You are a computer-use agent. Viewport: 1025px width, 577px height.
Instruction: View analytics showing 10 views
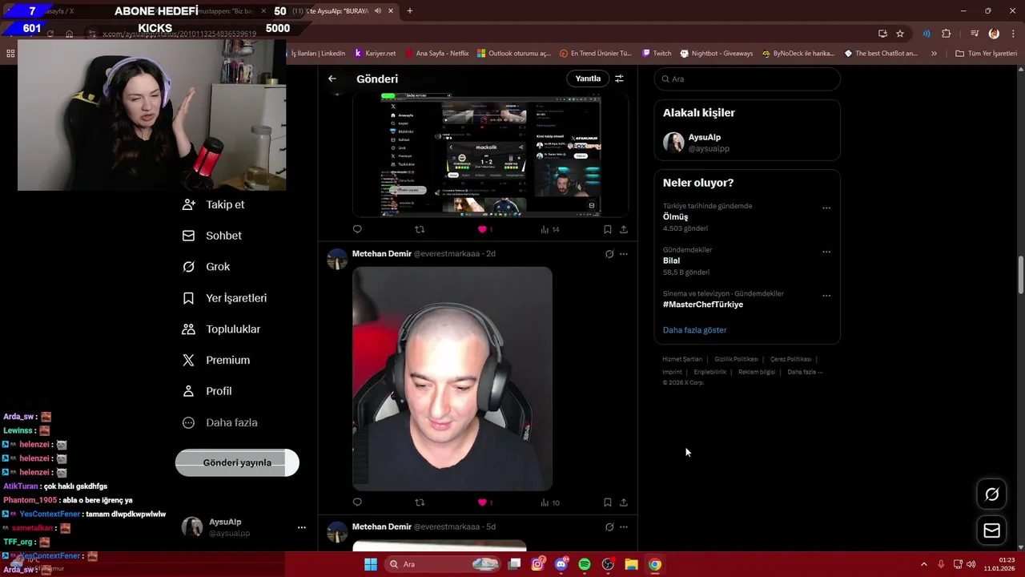coord(549,502)
